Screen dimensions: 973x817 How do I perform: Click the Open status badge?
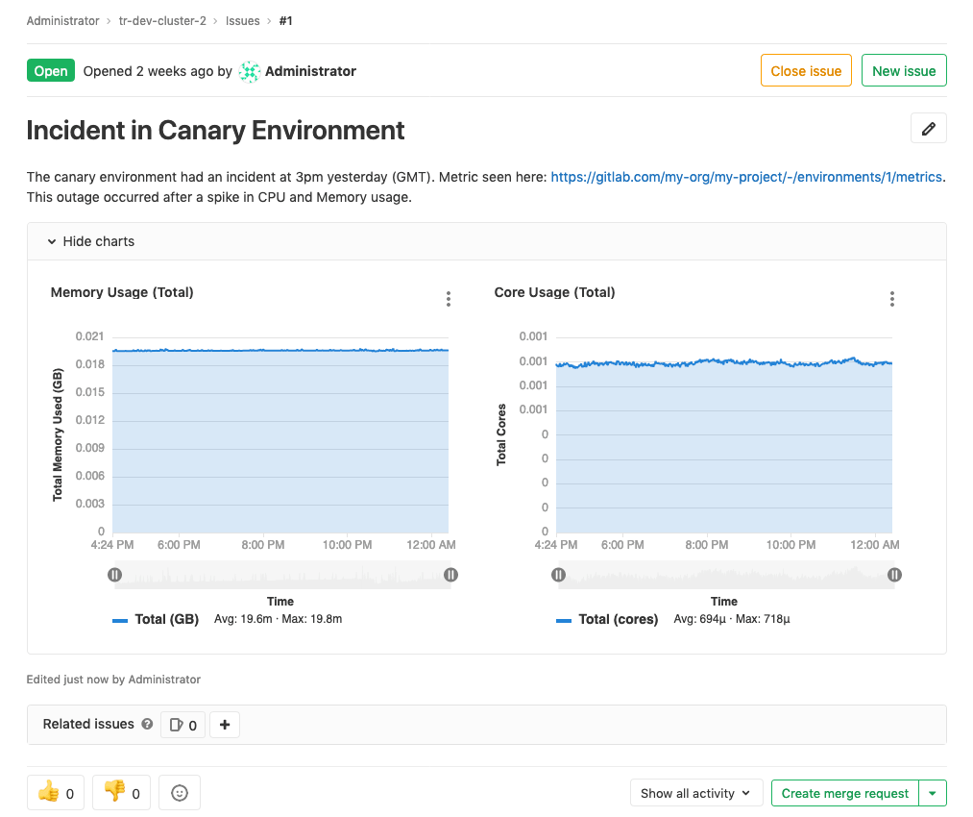click(x=50, y=70)
